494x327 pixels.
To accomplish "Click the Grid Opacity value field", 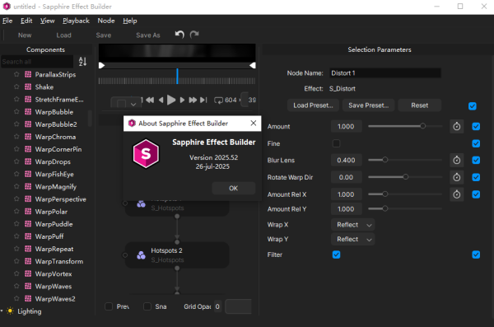I will [217, 306].
